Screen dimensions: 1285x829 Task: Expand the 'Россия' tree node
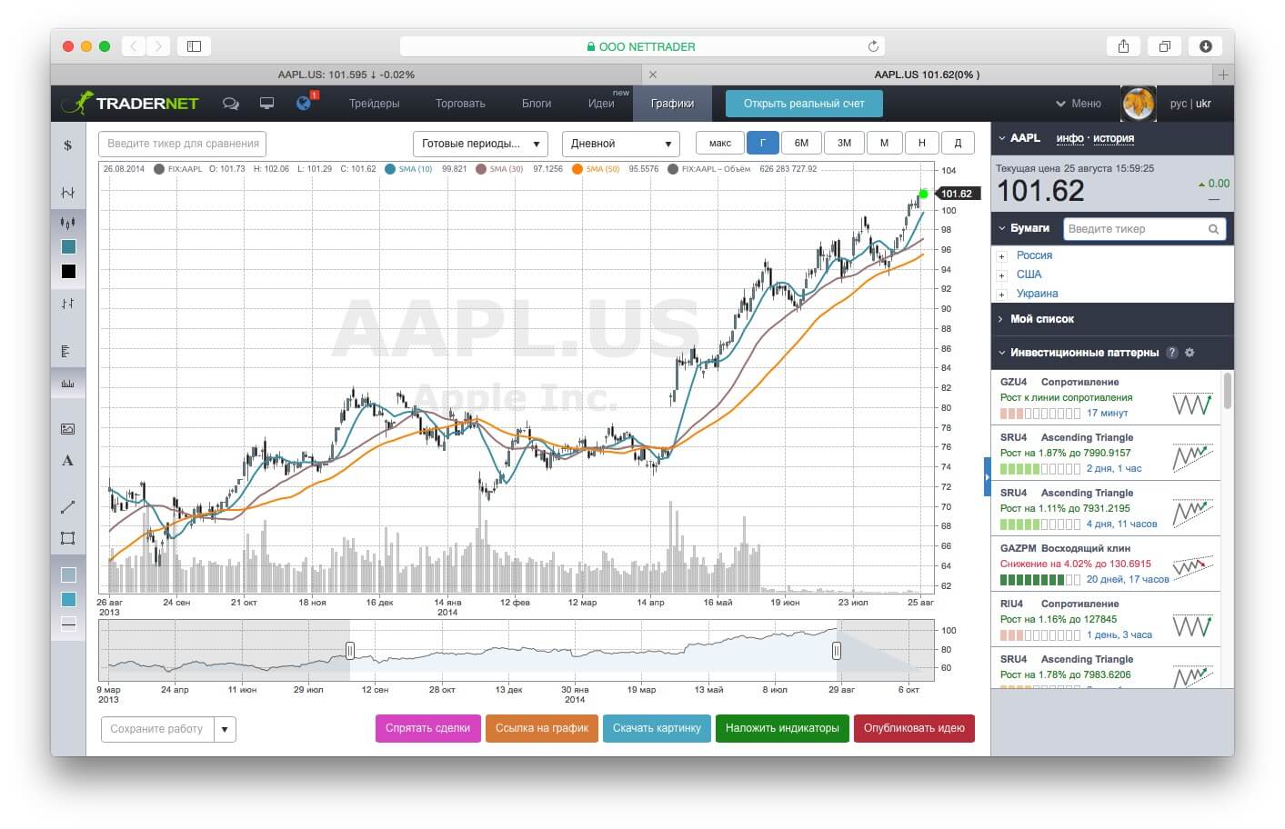click(1002, 256)
